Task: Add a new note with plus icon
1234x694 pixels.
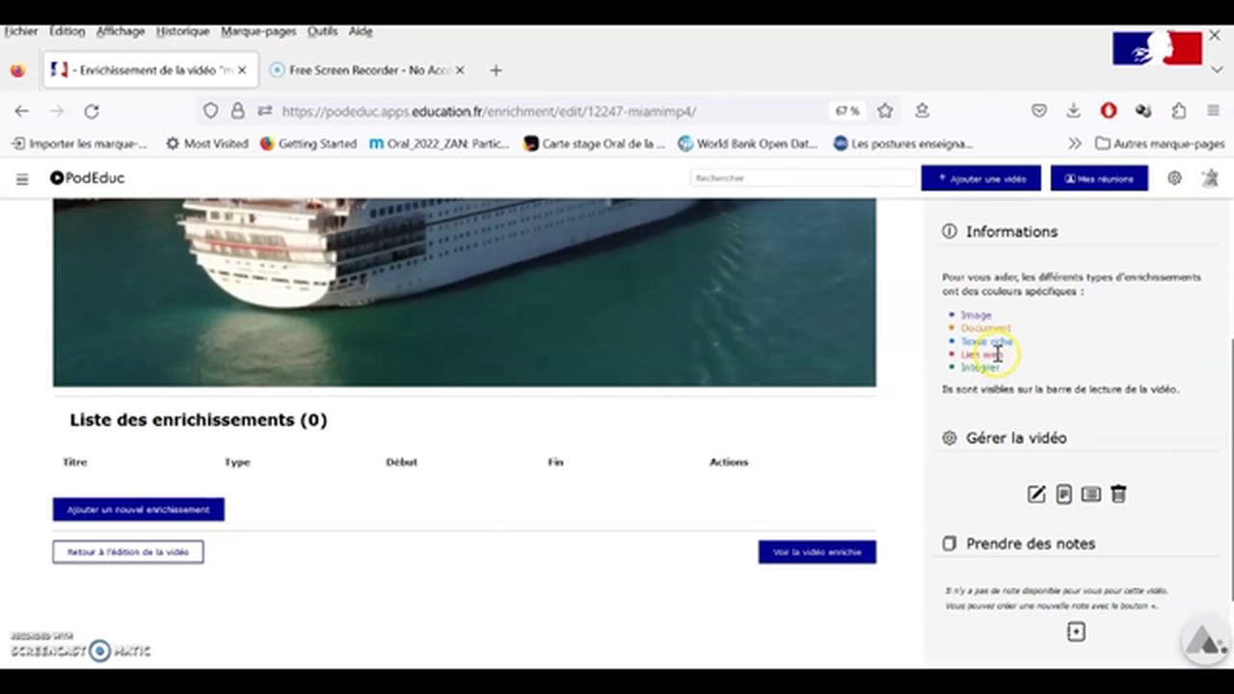Action: (1076, 632)
